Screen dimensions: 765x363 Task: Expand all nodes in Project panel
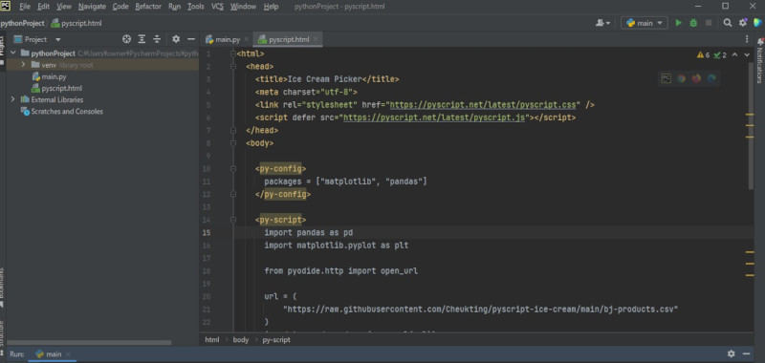click(x=142, y=39)
